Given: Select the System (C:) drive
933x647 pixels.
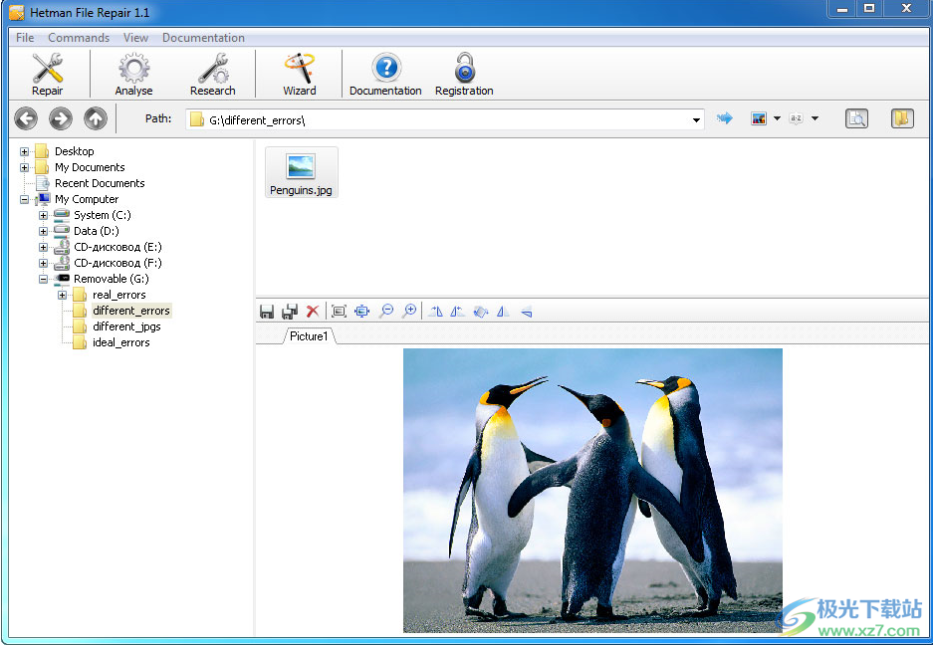Looking at the screenshot, I should click(x=102, y=215).
